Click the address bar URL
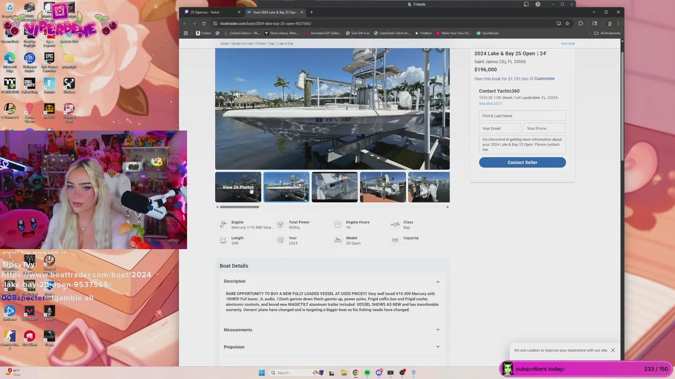Screen dimensions: 675x379 pyautogui.click(x=266, y=23)
